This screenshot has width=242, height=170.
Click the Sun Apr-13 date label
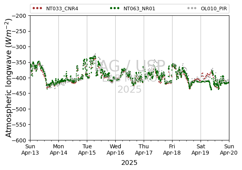point(30,149)
